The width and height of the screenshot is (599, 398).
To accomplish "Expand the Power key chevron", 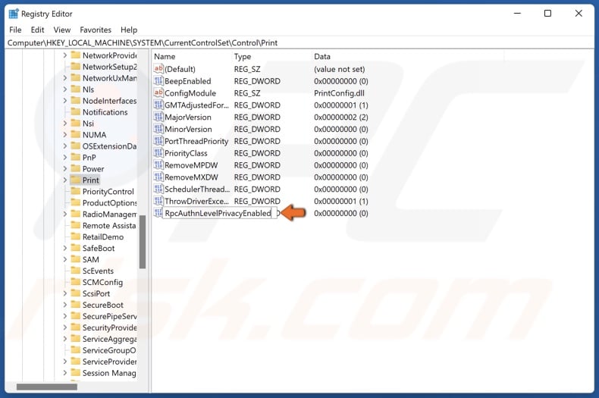I will tap(65, 169).
